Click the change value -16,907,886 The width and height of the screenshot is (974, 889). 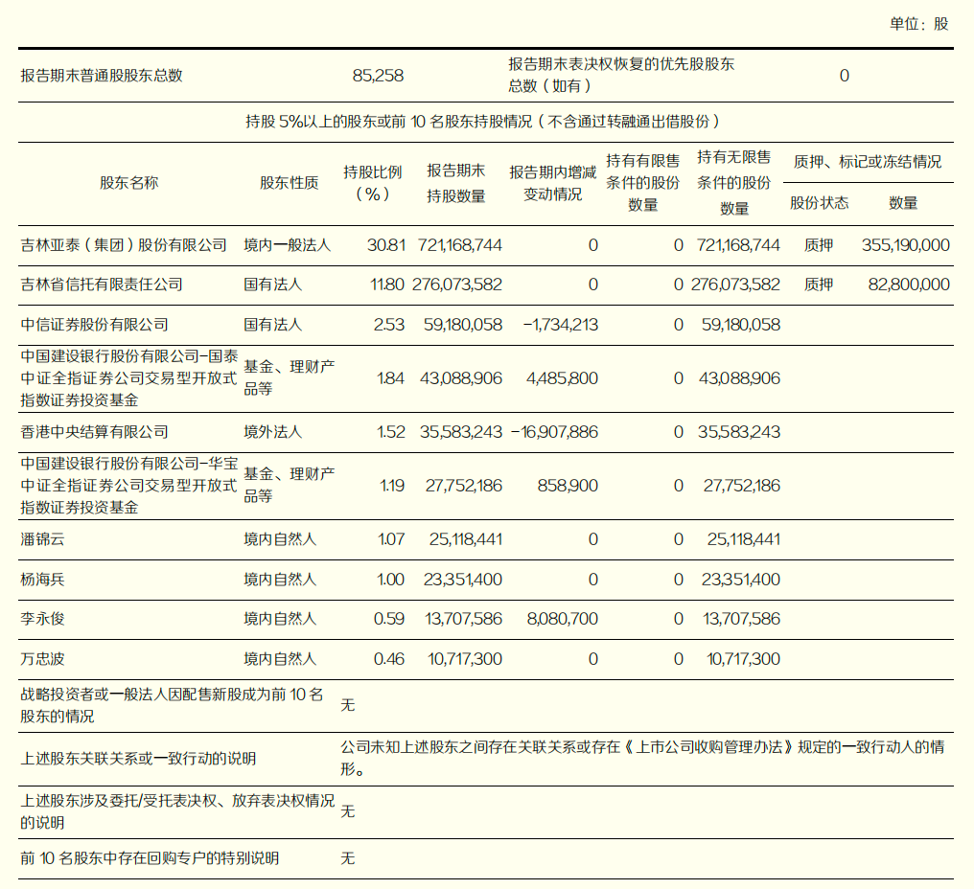pos(554,432)
